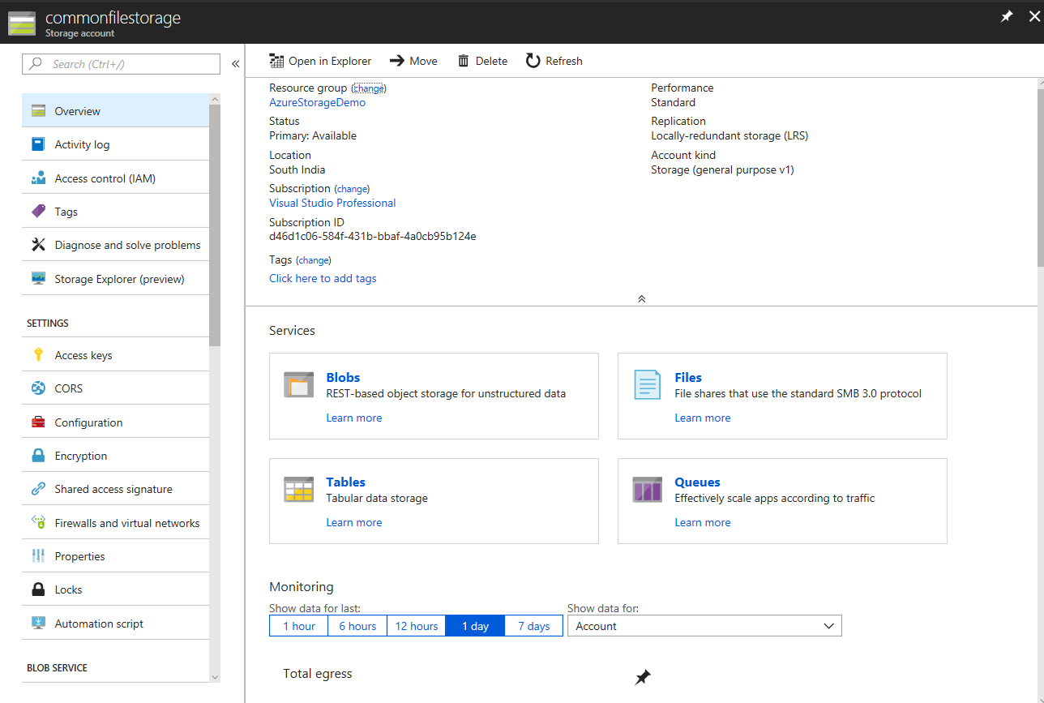The width and height of the screenshot is (1044, 703).
Task: Click the Activity log book icon
Action: pyautogui.click(x=38, y=144)
